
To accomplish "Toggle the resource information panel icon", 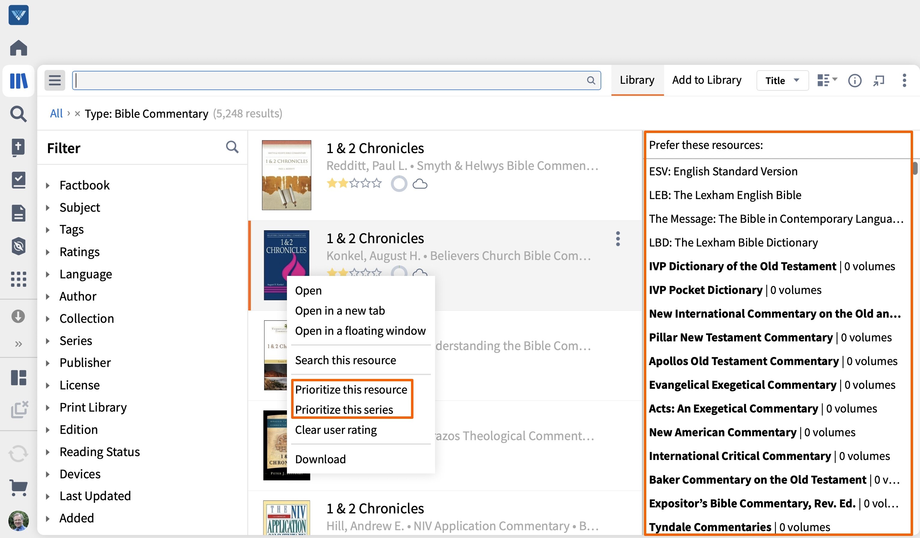I will click(855, 80).
